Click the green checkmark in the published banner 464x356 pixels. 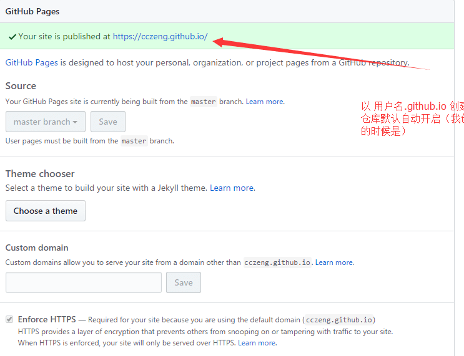[12, 37]
